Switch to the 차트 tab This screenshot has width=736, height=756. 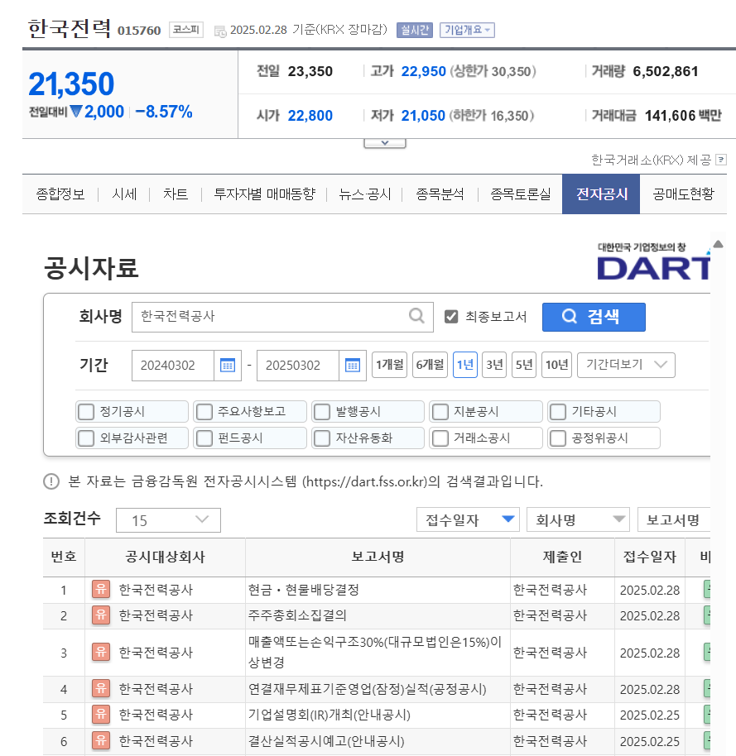tap(176, 194)
